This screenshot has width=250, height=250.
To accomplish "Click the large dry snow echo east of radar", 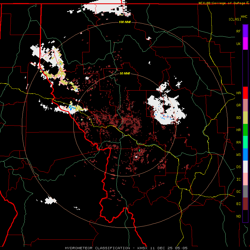I will [x=166, y=110].
